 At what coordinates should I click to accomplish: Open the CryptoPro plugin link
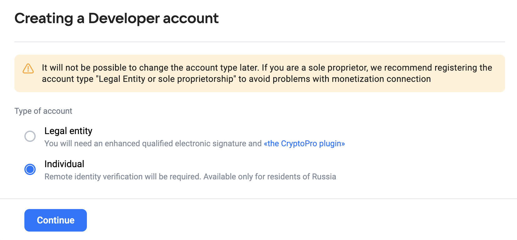click(304, 143)
